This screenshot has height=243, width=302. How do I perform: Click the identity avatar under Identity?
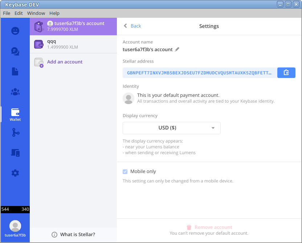(x=128, y=98)
